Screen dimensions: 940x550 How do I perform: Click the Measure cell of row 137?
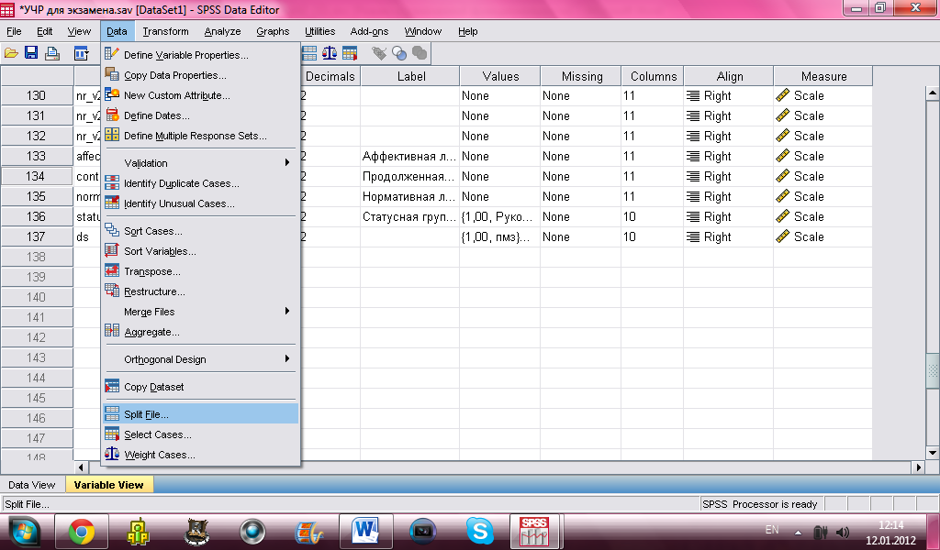click(822, 237)
